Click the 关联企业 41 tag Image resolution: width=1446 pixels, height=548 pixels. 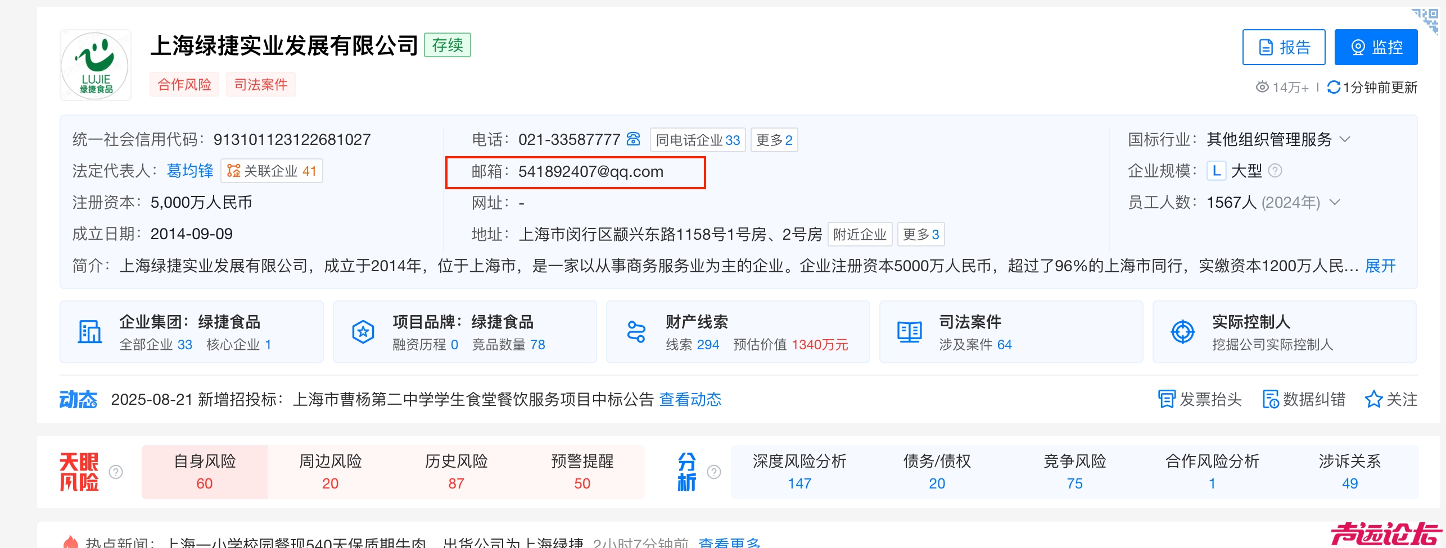coord(272,171)
